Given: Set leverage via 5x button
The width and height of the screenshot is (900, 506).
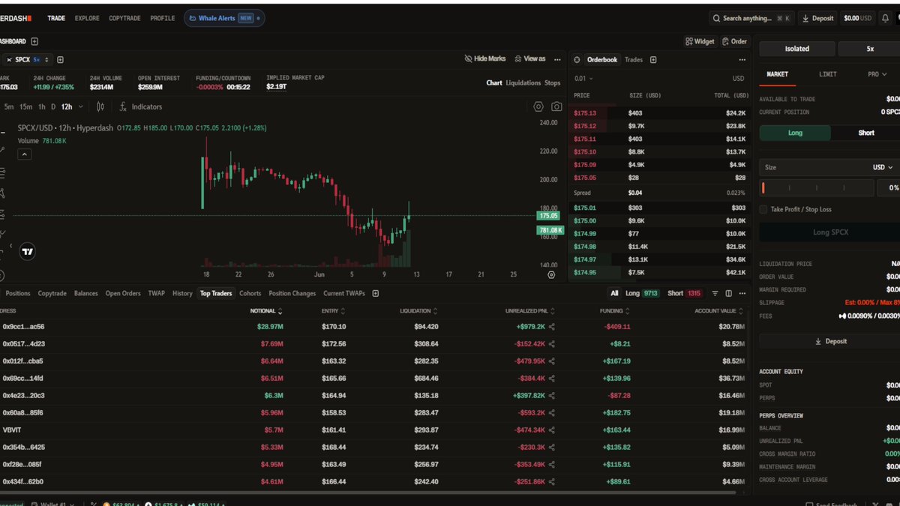Looking at the screenshot, I should (870, 49).
